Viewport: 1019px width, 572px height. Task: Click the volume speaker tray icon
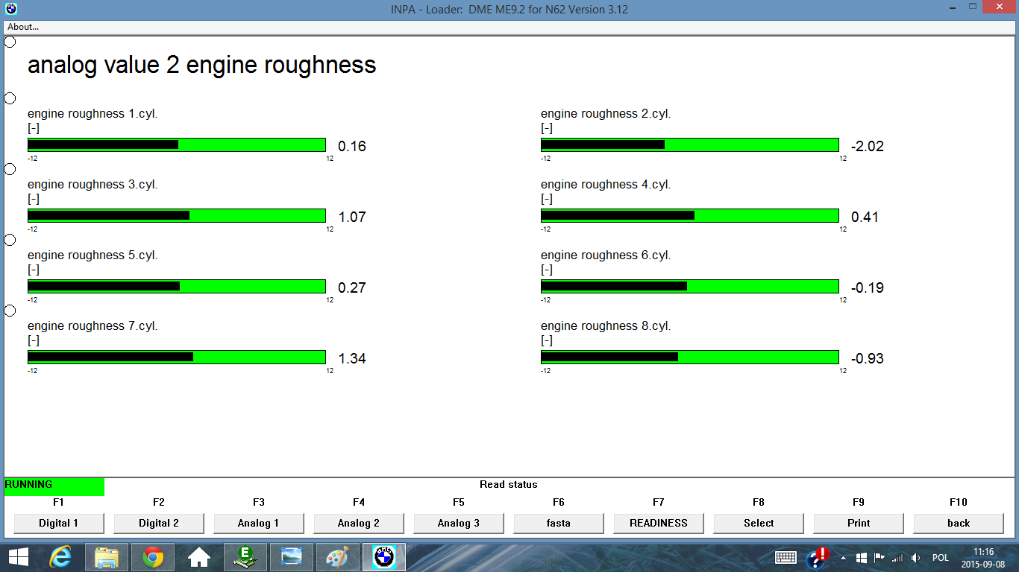915,557
